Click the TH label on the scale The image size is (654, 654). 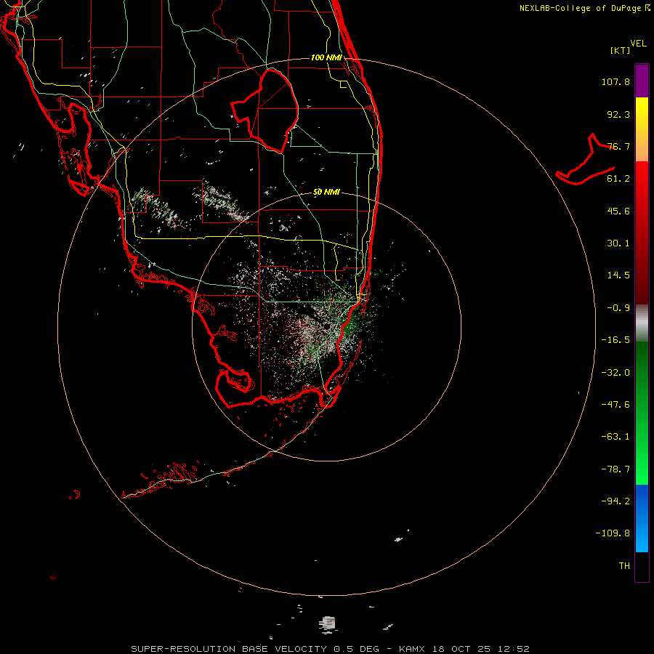624,566
